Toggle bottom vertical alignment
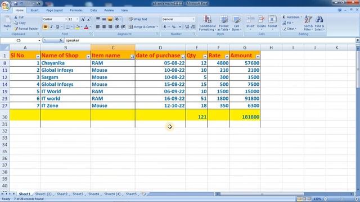The image size is (360, 202). [x=110, y=20]
